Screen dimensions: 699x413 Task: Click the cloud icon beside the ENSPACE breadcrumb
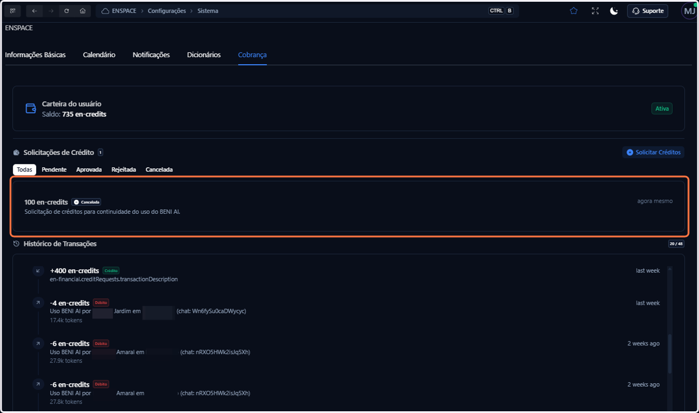[105, 10]
